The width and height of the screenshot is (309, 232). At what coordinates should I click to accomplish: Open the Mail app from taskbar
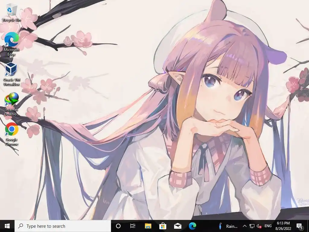click(x=177, y=226)
